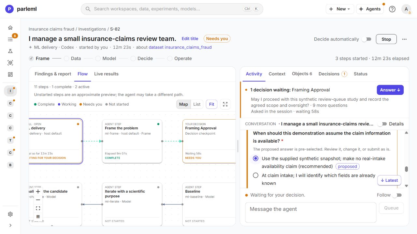Open the Agents button

pos(370,9)
